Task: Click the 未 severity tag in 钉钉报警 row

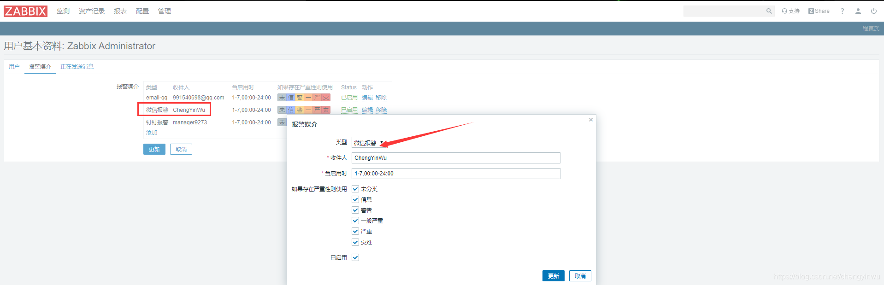Action: point(282,122)
